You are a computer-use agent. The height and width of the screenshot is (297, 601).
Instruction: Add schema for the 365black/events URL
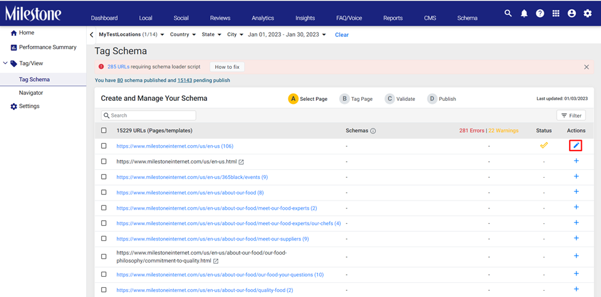pyautogui.click(x=576, y=176)
